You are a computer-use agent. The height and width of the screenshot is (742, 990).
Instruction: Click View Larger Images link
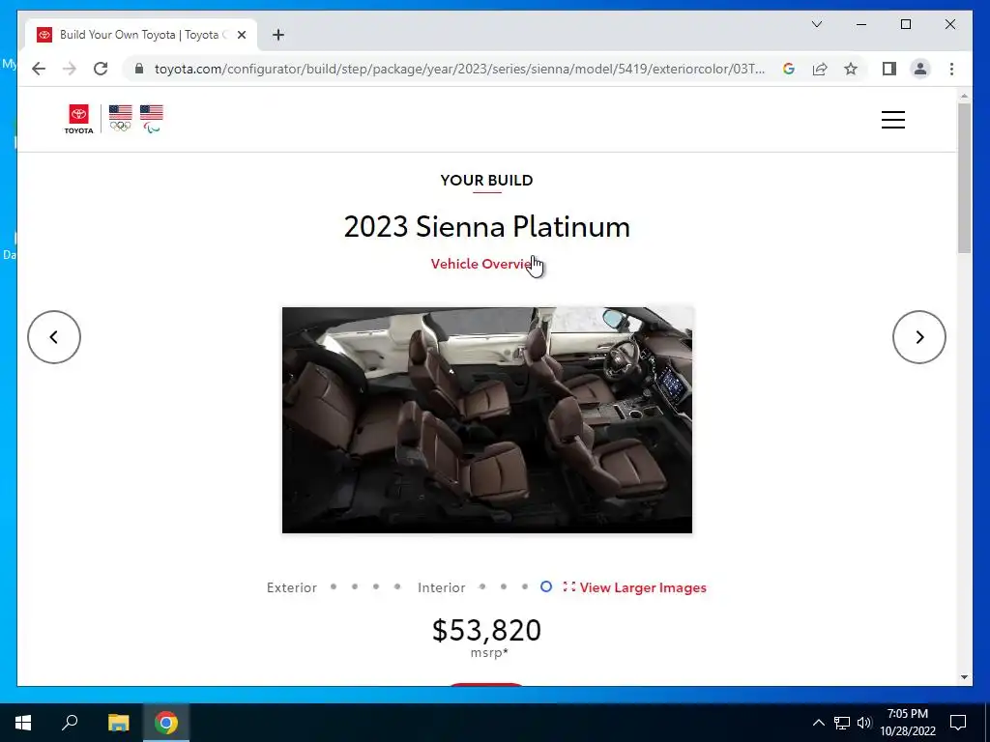point(634,587)
